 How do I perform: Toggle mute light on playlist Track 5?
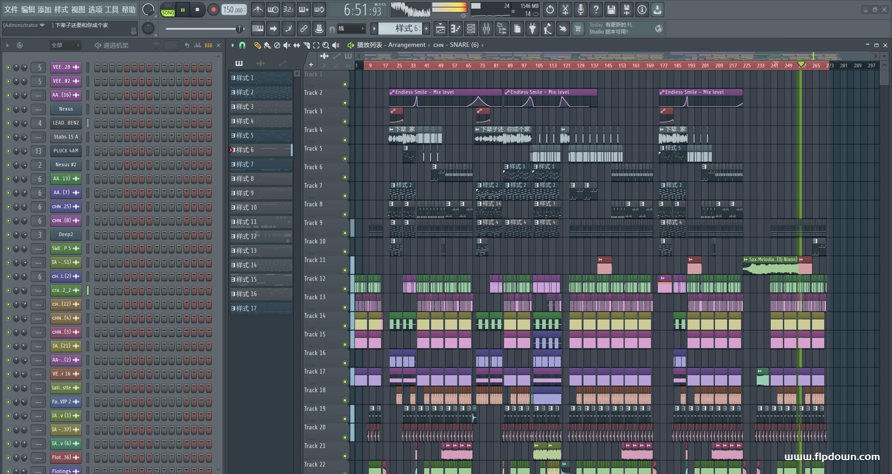pyautogui.click(x=345, y=159)
